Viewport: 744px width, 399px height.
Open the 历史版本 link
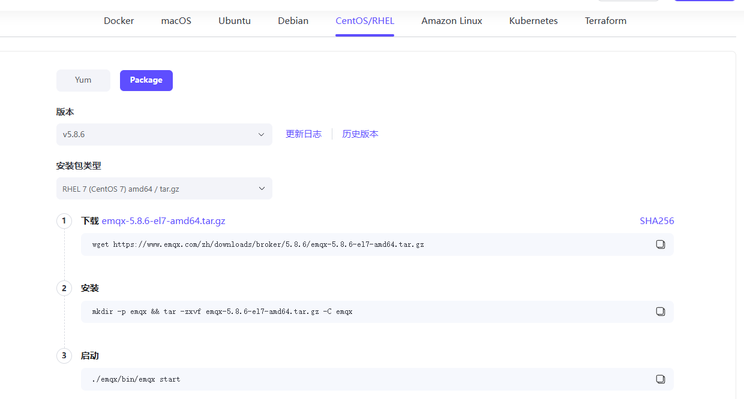360,134
